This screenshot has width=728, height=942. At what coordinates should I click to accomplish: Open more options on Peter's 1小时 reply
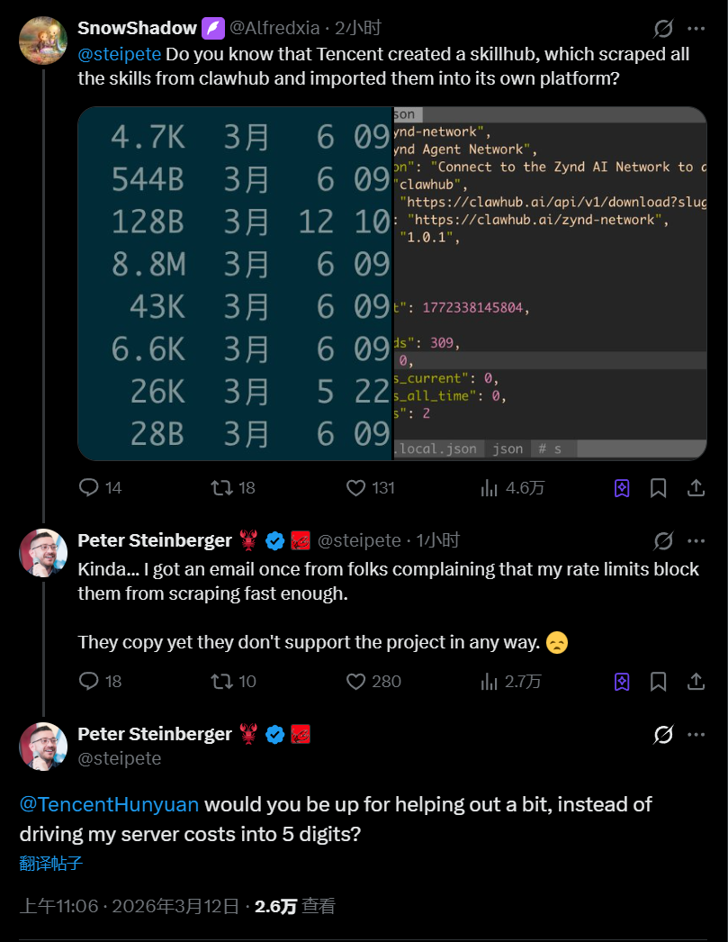697,540
